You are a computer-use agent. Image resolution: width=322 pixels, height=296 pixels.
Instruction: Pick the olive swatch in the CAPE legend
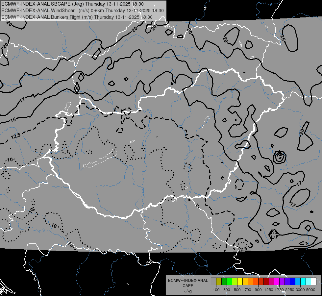(x=219, y=281)
